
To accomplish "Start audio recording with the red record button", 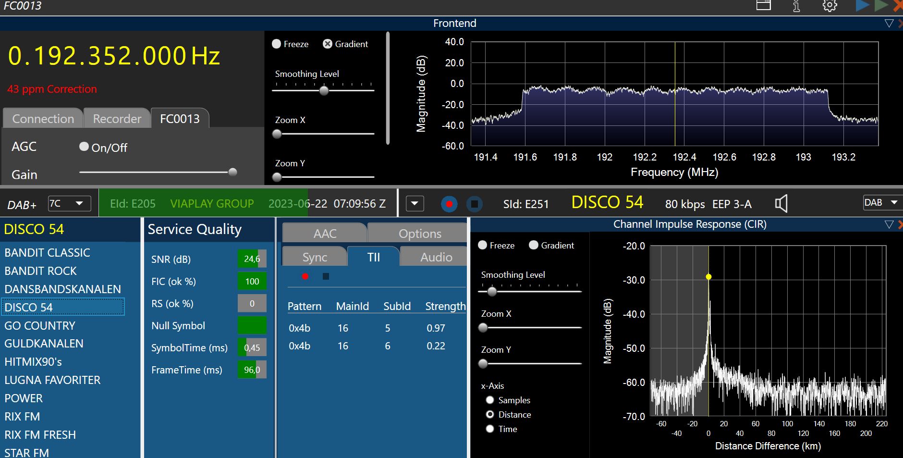I will (449, 204).
